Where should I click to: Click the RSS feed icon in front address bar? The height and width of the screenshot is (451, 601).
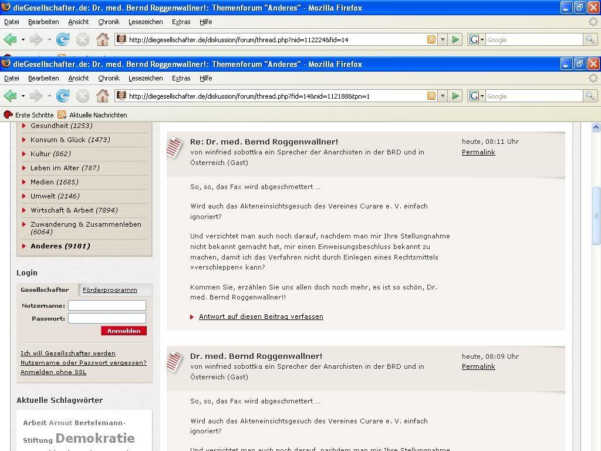coord(431,96)
